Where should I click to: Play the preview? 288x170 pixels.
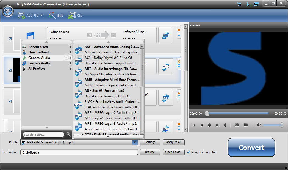(202, 125)
